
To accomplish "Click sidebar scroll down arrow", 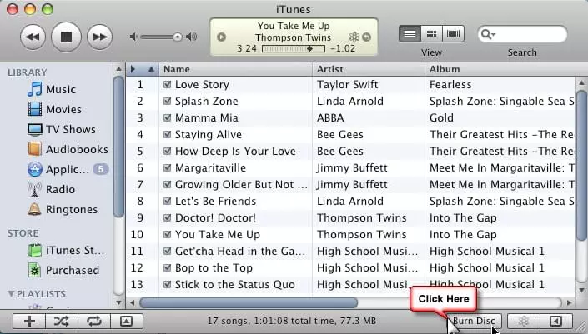I will (119, 302).
